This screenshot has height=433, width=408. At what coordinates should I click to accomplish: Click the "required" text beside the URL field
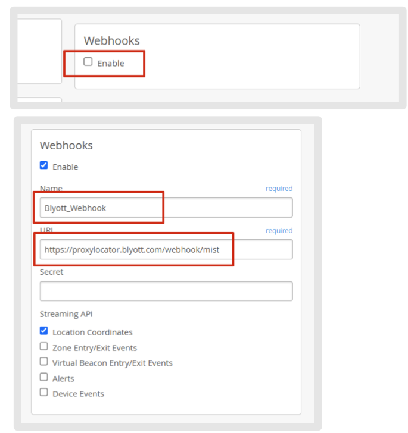pos(279,230)
